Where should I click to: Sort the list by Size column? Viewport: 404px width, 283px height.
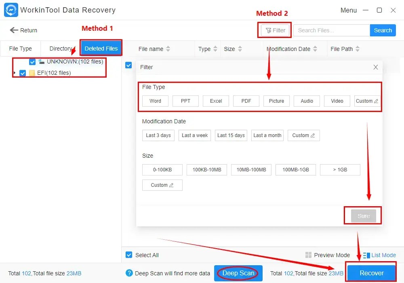(231, 49)
